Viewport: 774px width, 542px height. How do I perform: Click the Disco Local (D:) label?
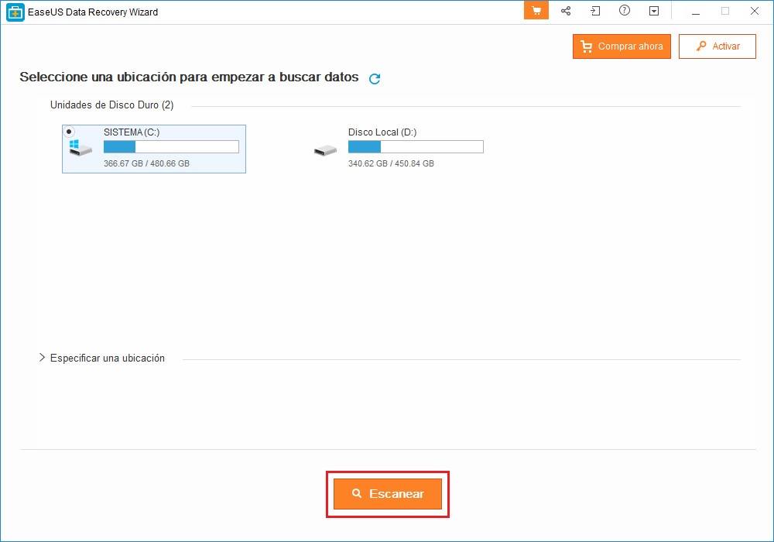(382, 132)
